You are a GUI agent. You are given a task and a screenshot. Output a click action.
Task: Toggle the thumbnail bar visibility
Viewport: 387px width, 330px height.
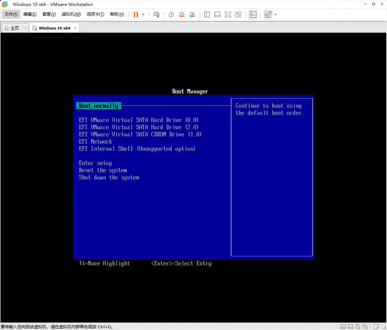[217, 14]
